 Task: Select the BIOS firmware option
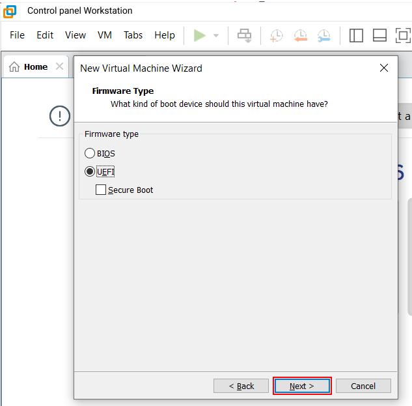(90, 154)
